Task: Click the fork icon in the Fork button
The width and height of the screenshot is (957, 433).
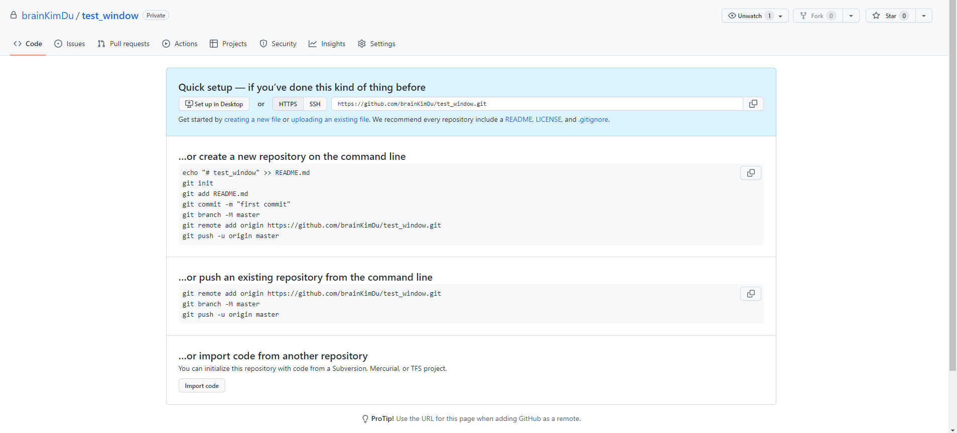Action: click(x=803, y=16)
